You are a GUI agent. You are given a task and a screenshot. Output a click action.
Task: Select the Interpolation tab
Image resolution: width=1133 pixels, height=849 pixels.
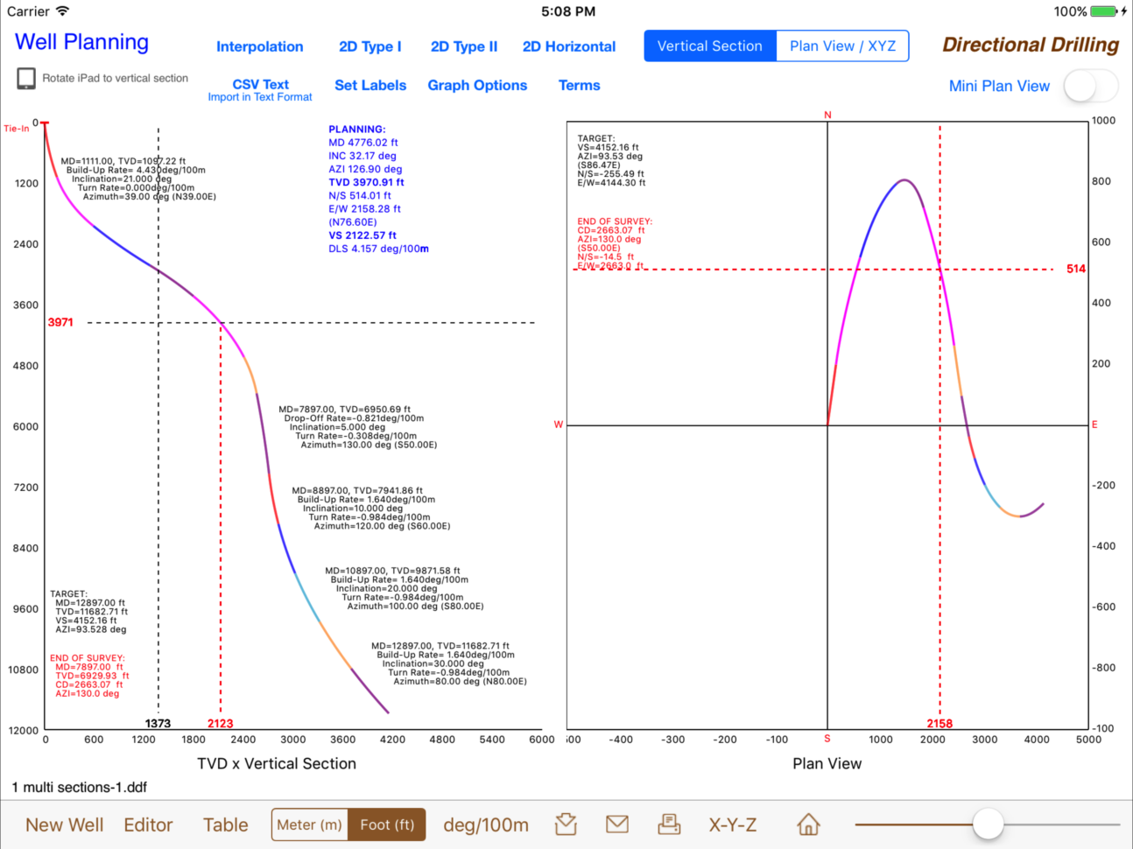(x=260, y=46)
